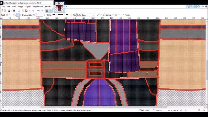This screenshot has height=117, width=208.
Task: Open the View menu
Action: (x=14, y=7)
